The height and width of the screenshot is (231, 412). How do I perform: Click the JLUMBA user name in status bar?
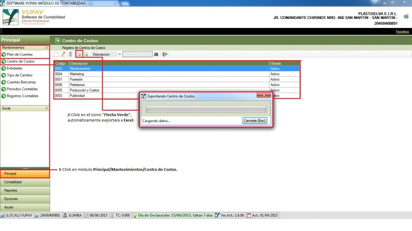(x=75, y=215)
